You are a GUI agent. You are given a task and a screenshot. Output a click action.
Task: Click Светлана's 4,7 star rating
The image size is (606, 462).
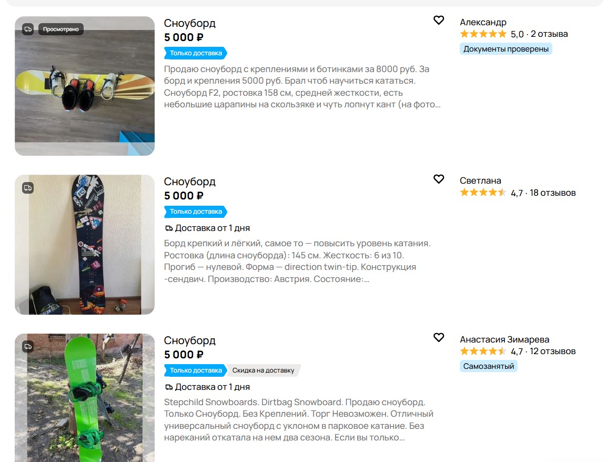483,193
